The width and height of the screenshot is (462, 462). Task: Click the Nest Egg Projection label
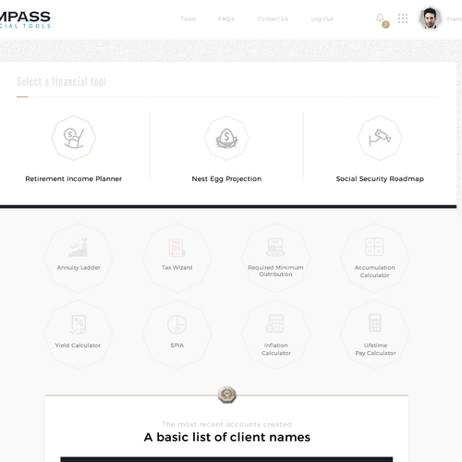tap(226, 179)
